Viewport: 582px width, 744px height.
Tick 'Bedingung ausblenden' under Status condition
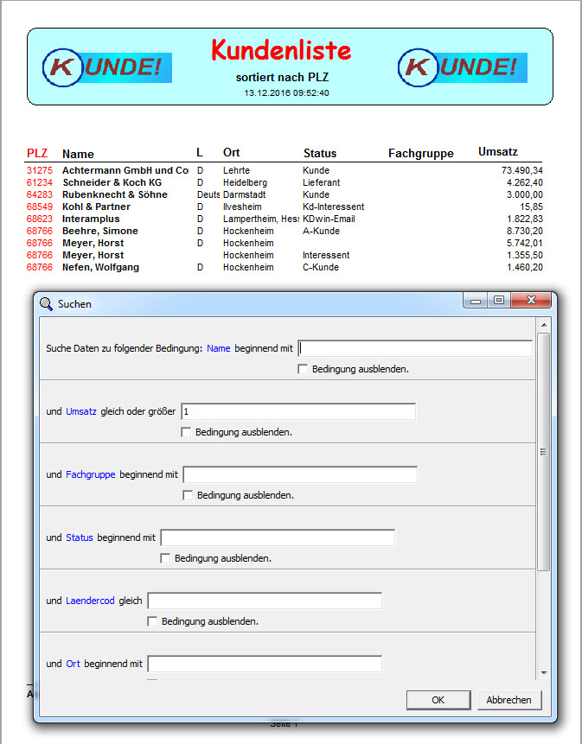pyautogui.click(x=164, y=558)
